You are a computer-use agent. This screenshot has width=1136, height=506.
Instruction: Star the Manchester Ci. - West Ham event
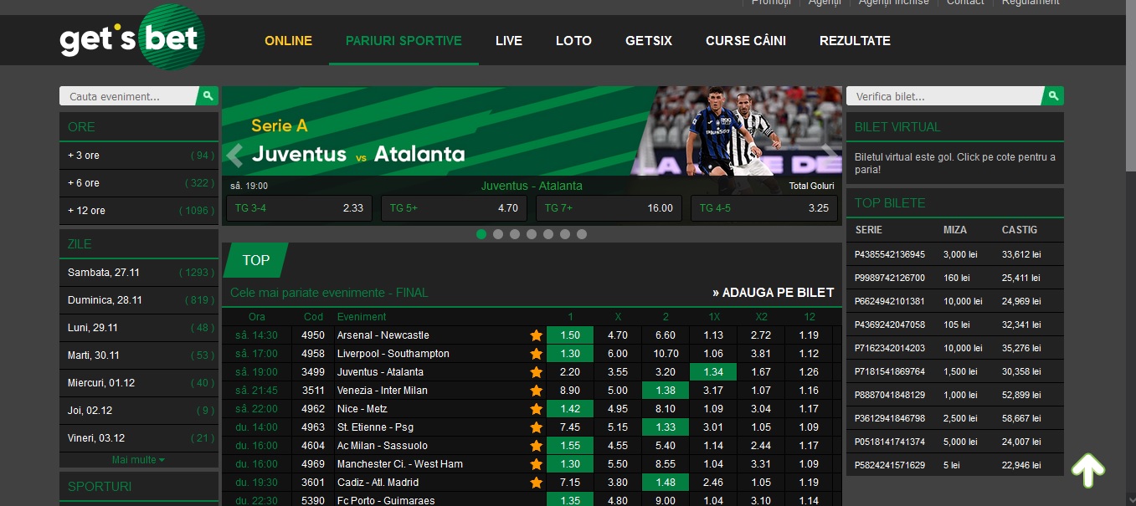(537, 464)
